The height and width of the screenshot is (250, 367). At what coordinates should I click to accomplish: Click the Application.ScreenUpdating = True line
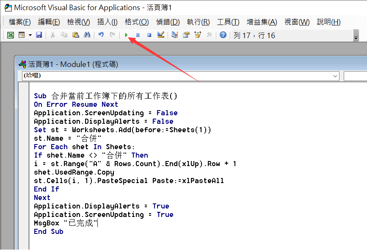click(x=103, y=215)
